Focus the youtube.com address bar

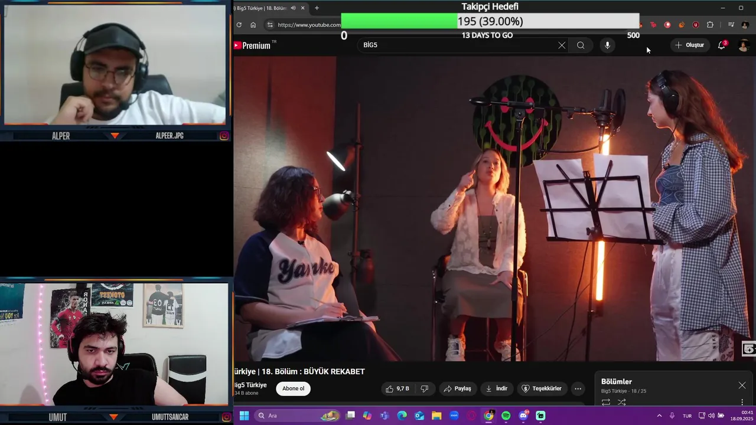coord(309,25)
